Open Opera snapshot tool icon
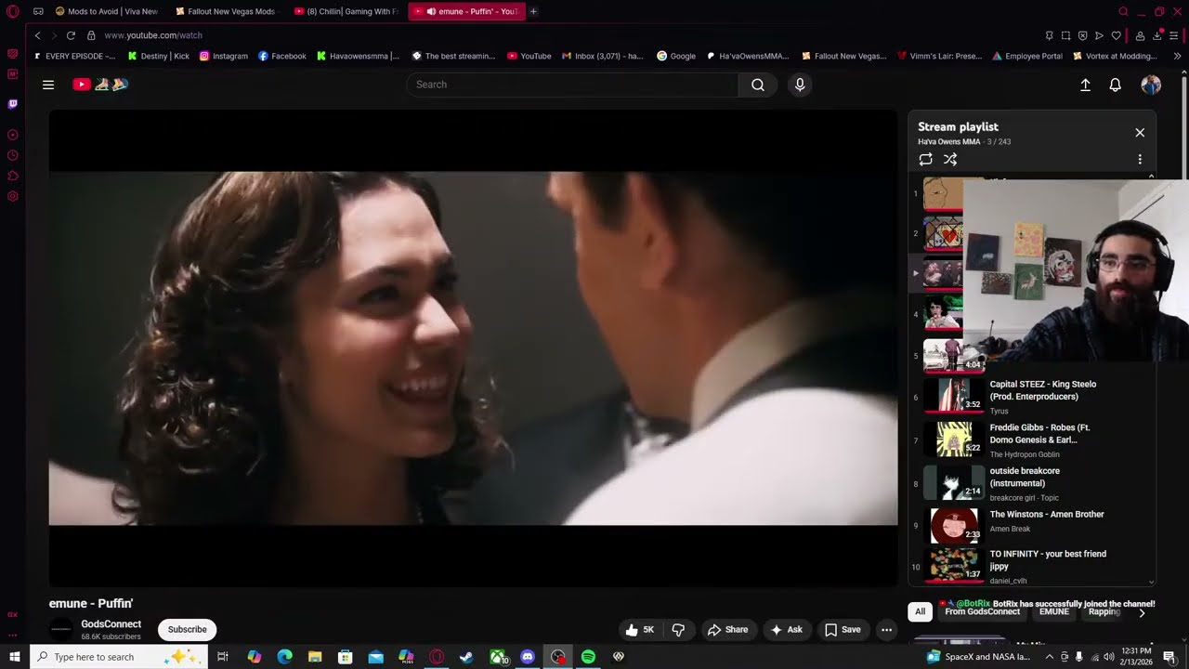Image resolution: width=1189 pixels, height=669 pixels. pos(1065,35)
